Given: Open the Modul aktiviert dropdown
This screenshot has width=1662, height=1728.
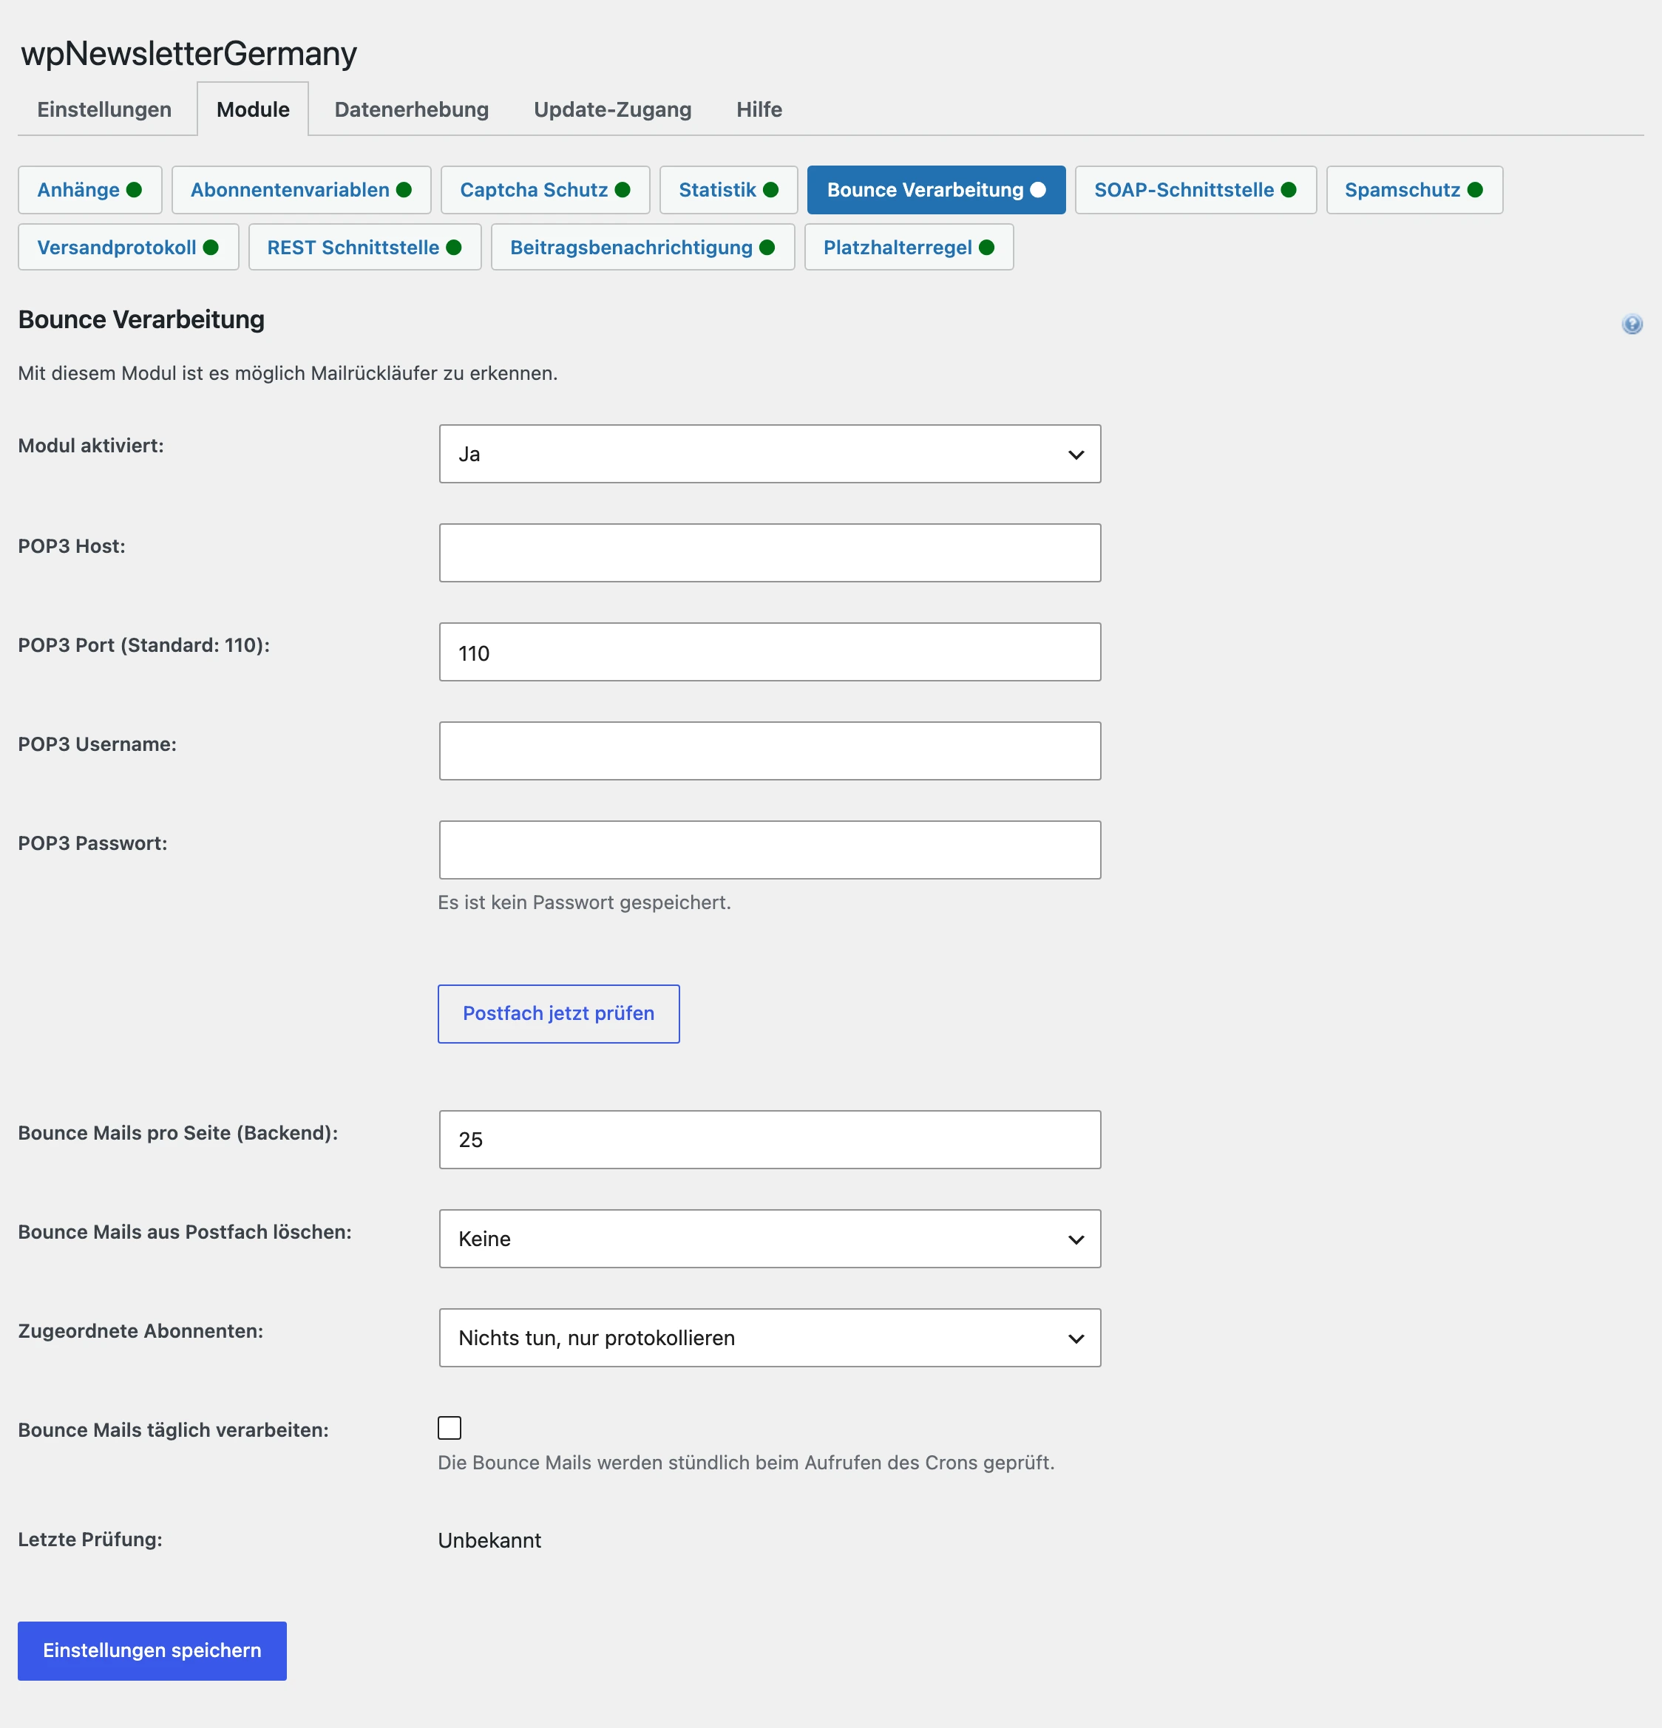Looking at the screenshot, I should (x=770, y=454).
